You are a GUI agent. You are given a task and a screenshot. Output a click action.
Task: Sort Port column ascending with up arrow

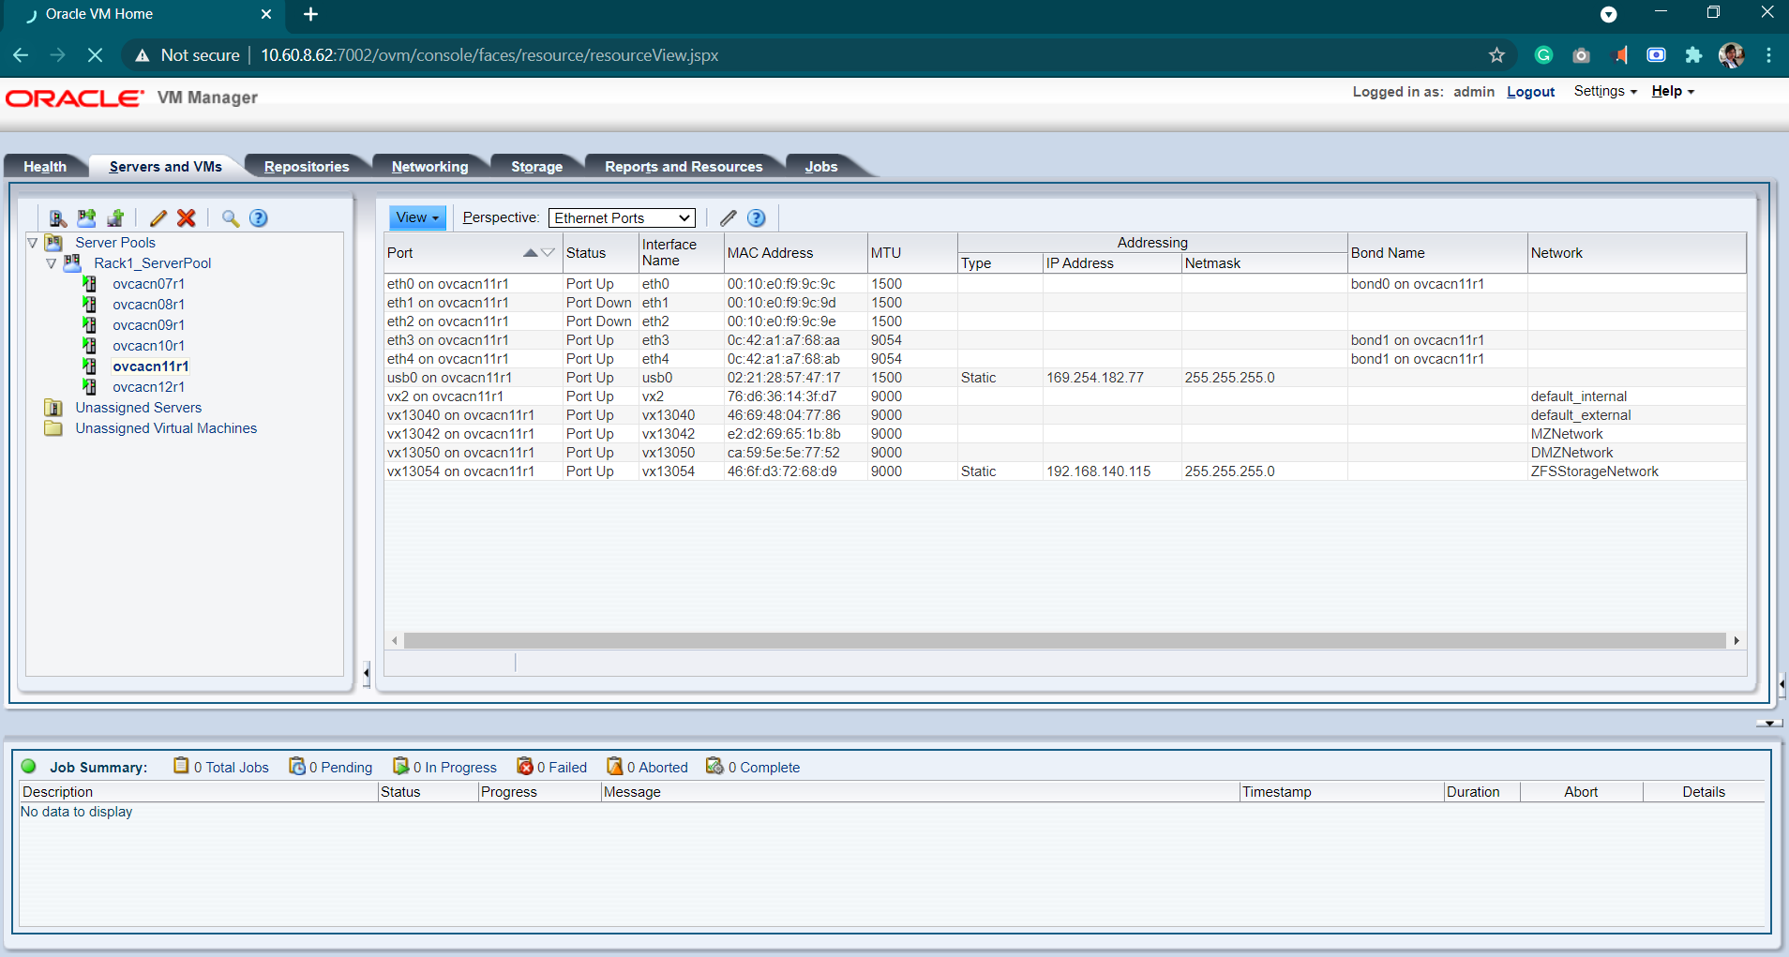(x=531, y=253)
